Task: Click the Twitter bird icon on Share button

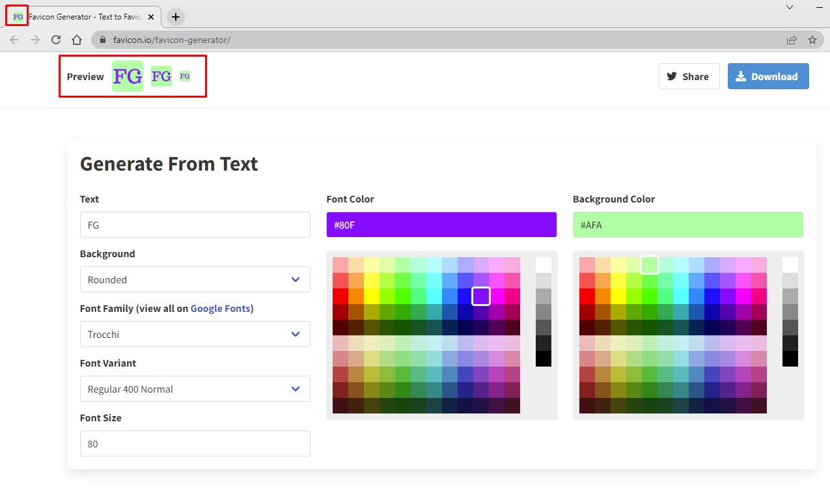Action: coord(671,76)
